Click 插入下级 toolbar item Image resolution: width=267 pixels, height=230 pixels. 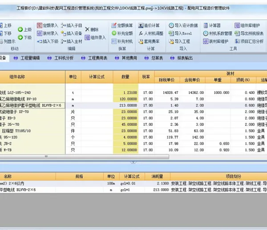[x=48, y=41]
